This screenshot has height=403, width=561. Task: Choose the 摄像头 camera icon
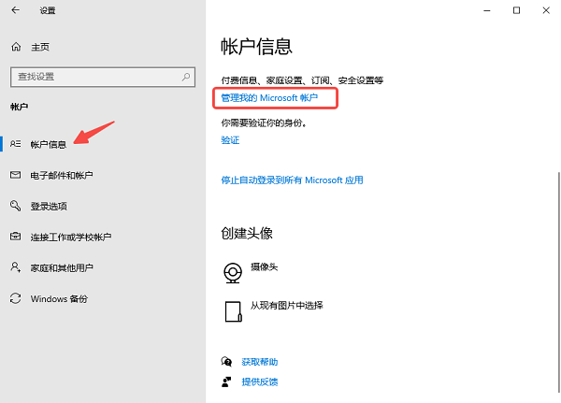point(232,270)
